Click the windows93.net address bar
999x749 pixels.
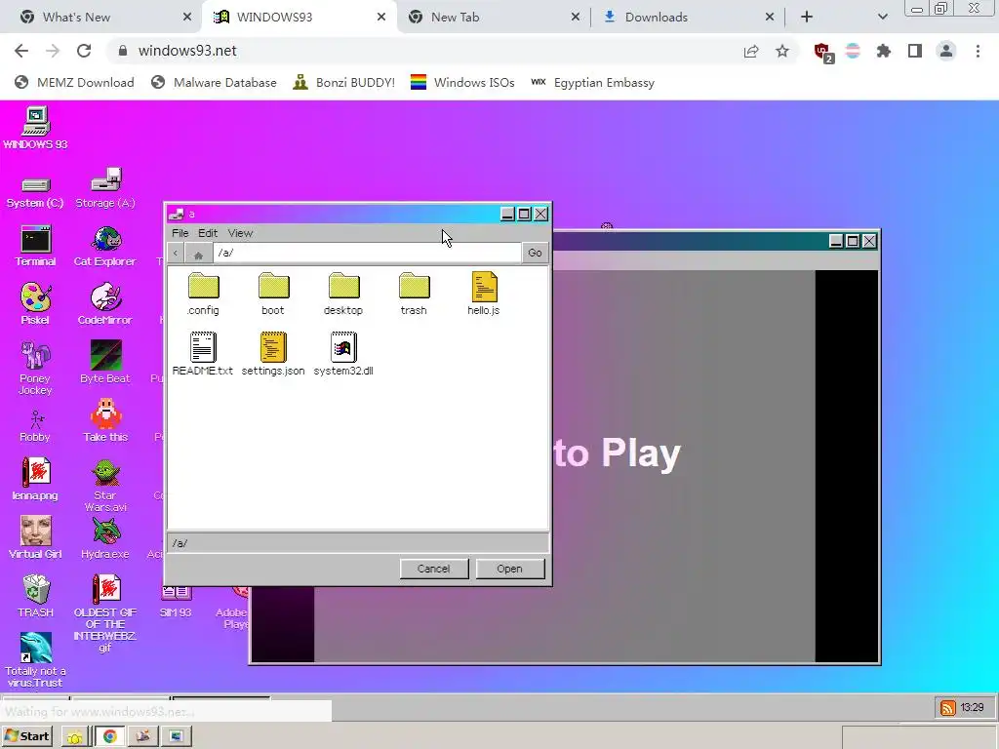[420, 51]
